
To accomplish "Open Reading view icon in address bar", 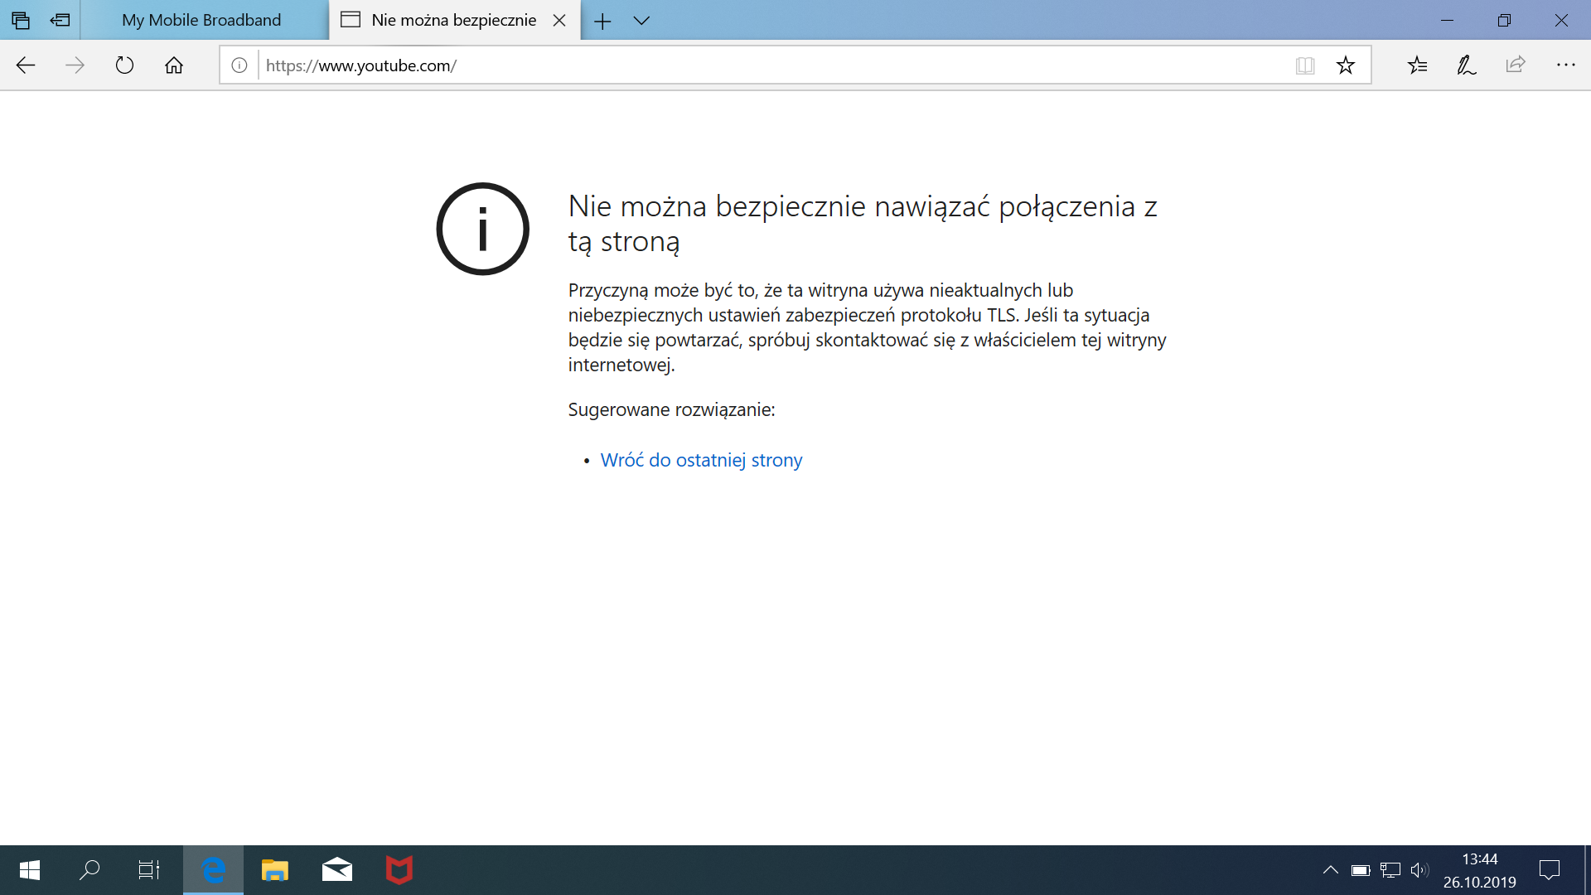I will click(1306, 65).
